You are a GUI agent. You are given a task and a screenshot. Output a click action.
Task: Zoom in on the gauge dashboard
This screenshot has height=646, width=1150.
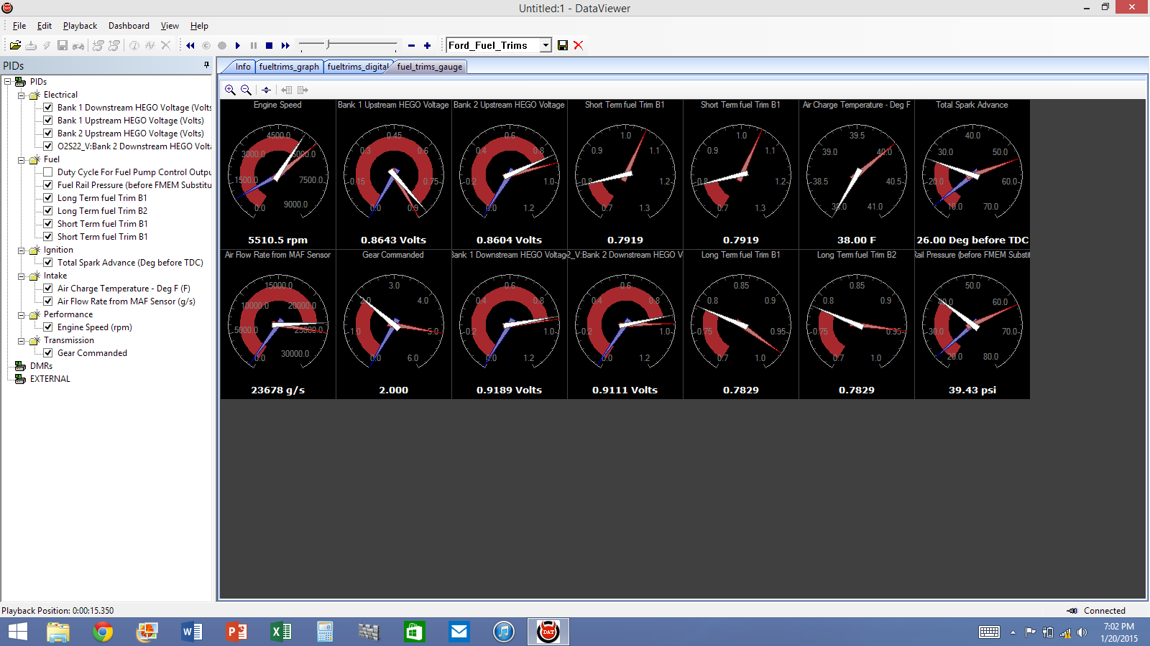(x=230, y=90)
